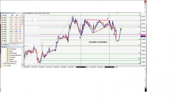The height and width of the screenshot is (110, 176).
Task: Click Navigator scrollbar down arrow
Action: click(x=22, y=67)
